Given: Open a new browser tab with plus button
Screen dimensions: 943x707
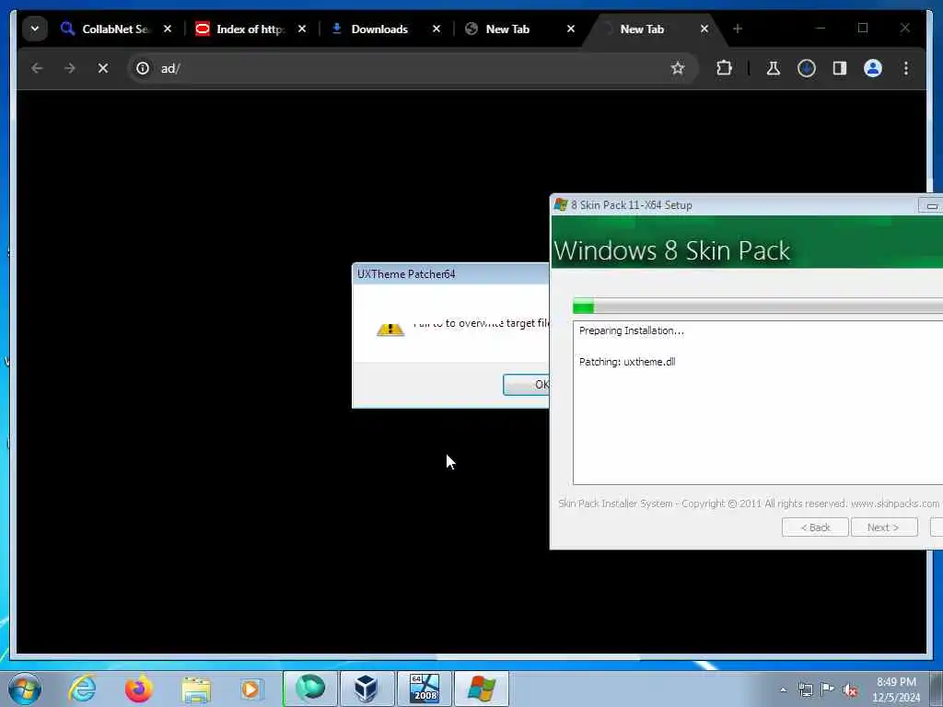Looking at the screenshot, I should pyautogui.click(x=738, y=29).
